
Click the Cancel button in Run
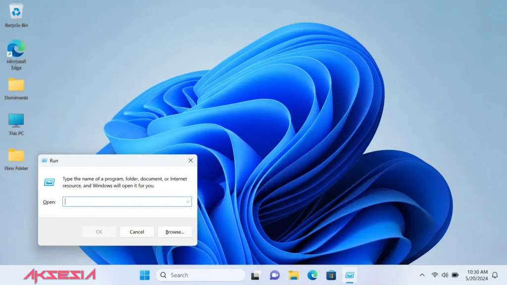coord(137,232)
